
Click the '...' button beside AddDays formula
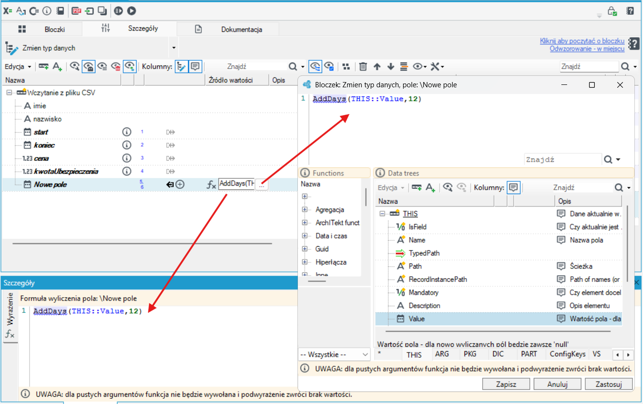click(x=262, y=185)
